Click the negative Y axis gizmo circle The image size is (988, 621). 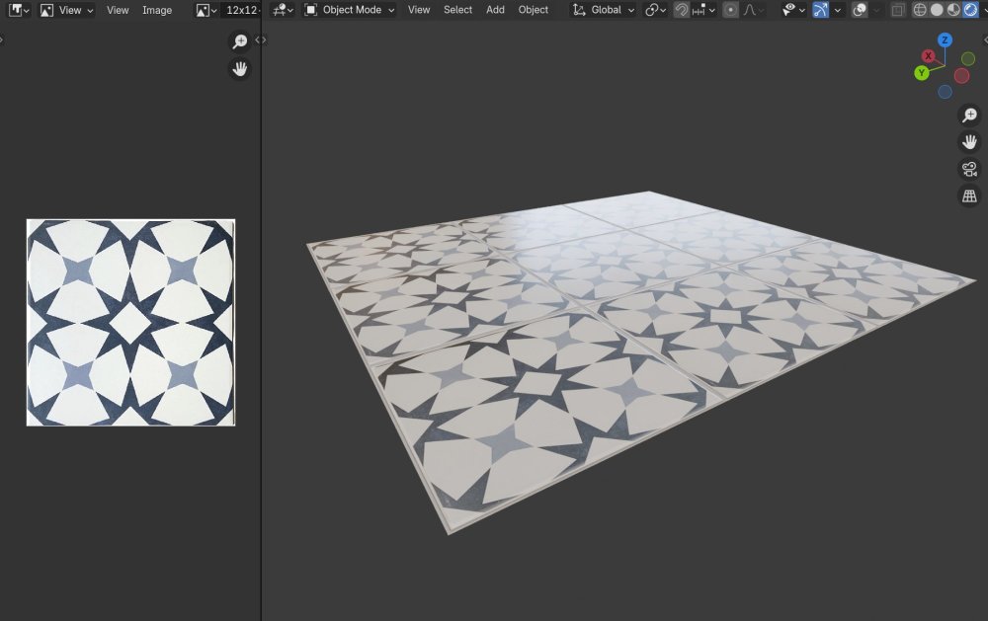(968, 59)
